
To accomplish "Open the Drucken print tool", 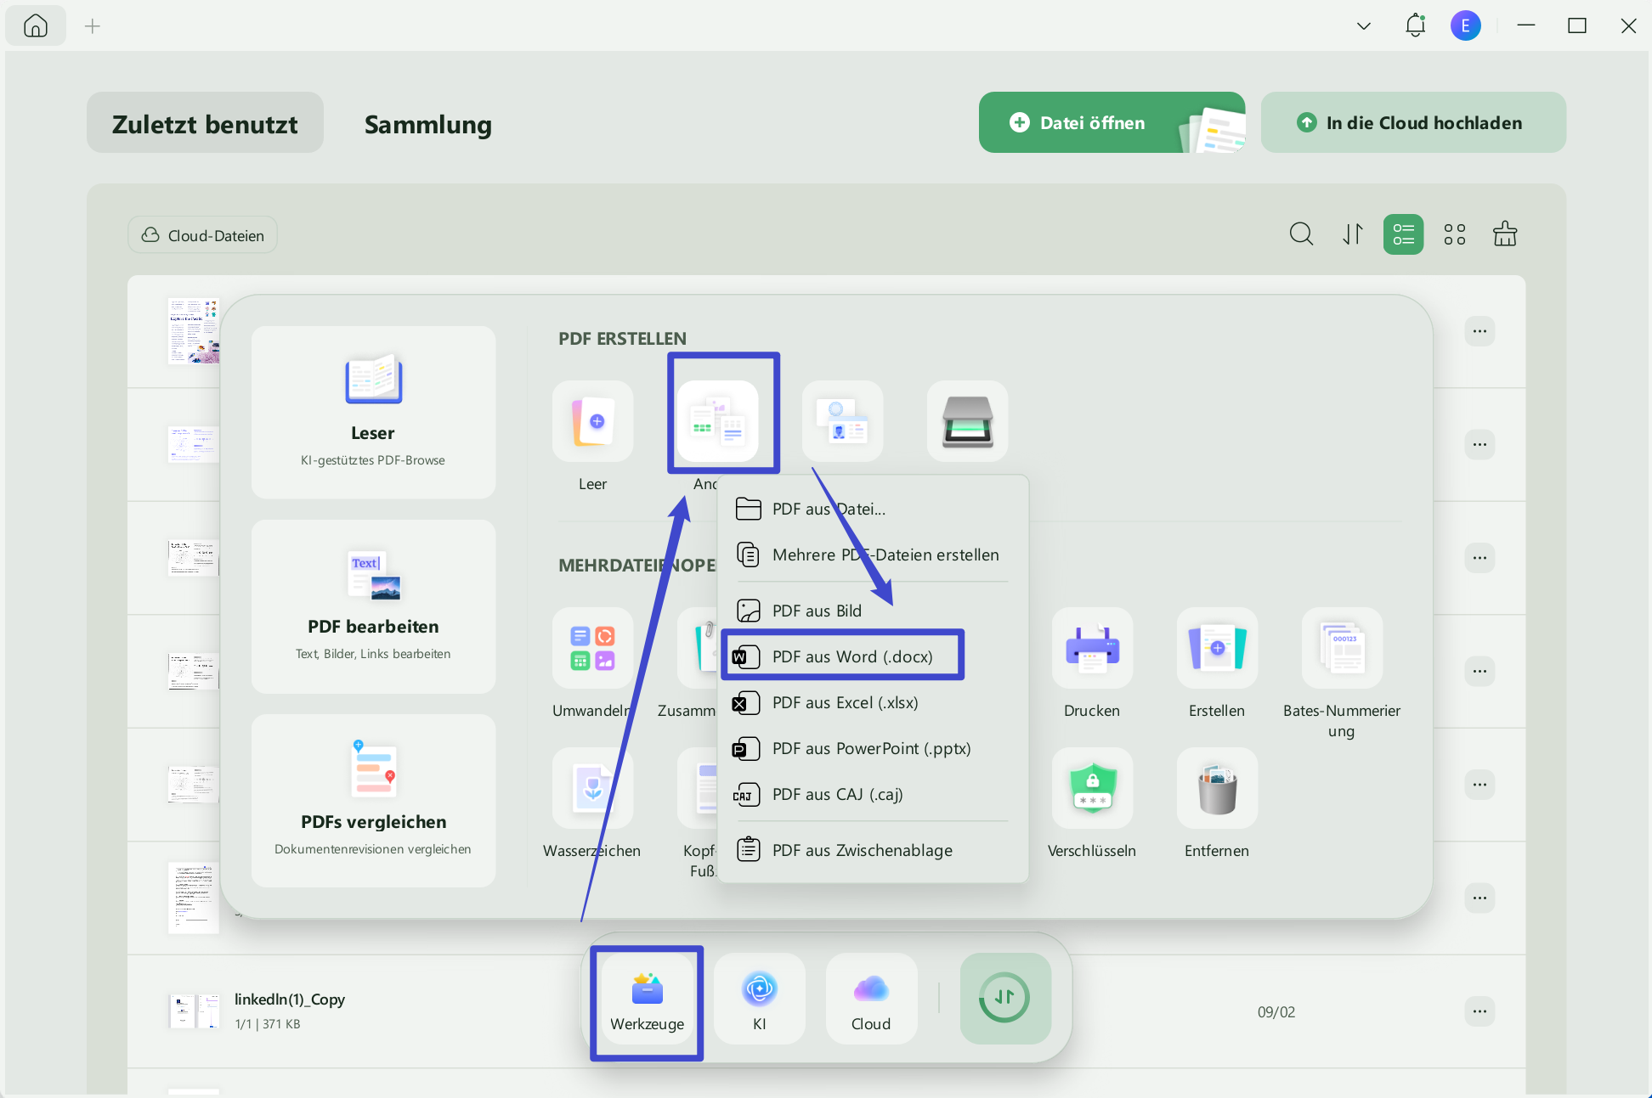I will [1092, 648].
